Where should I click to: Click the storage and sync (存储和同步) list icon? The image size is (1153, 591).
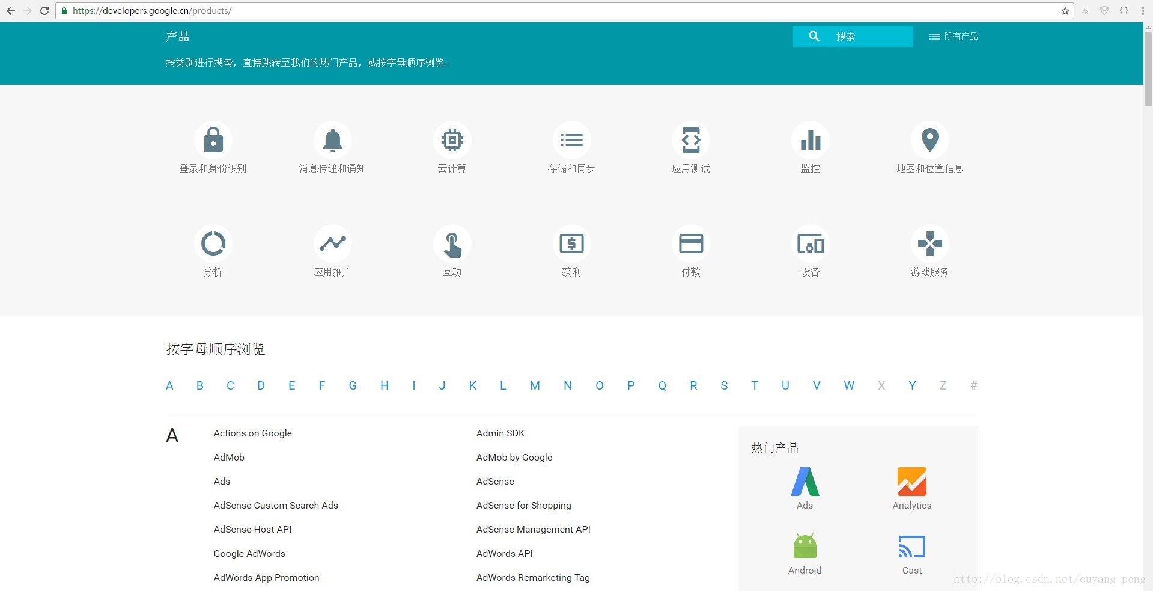(571, 140)
